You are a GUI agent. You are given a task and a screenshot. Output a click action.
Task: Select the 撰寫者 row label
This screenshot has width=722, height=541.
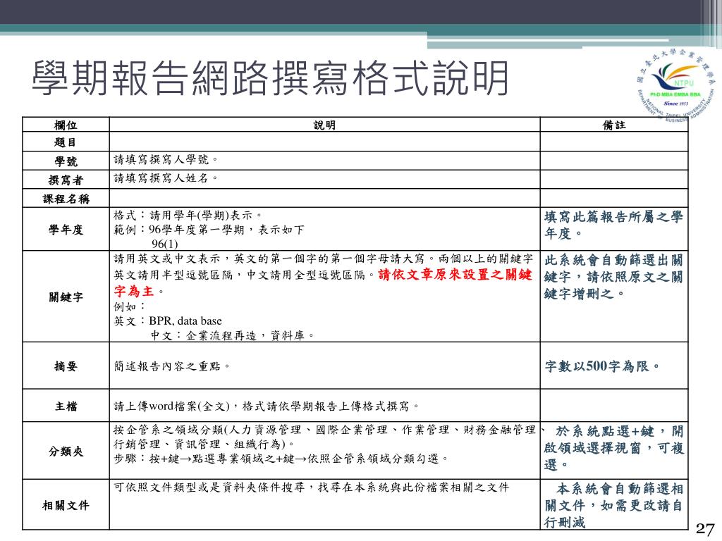point(66,180)
